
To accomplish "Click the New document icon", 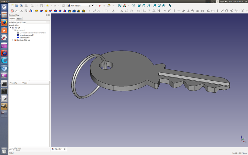I will click(12, 6).
